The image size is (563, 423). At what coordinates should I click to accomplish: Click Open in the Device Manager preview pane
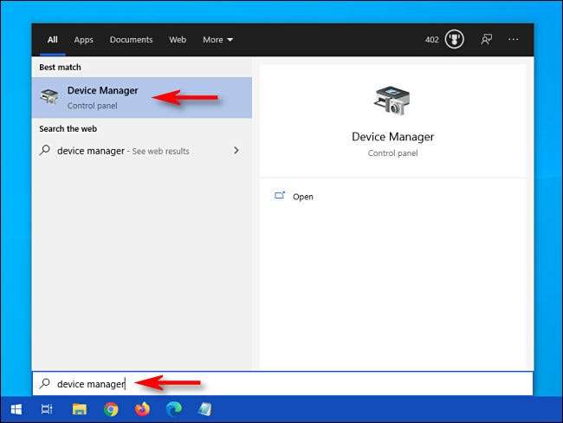tap(302, 197)
